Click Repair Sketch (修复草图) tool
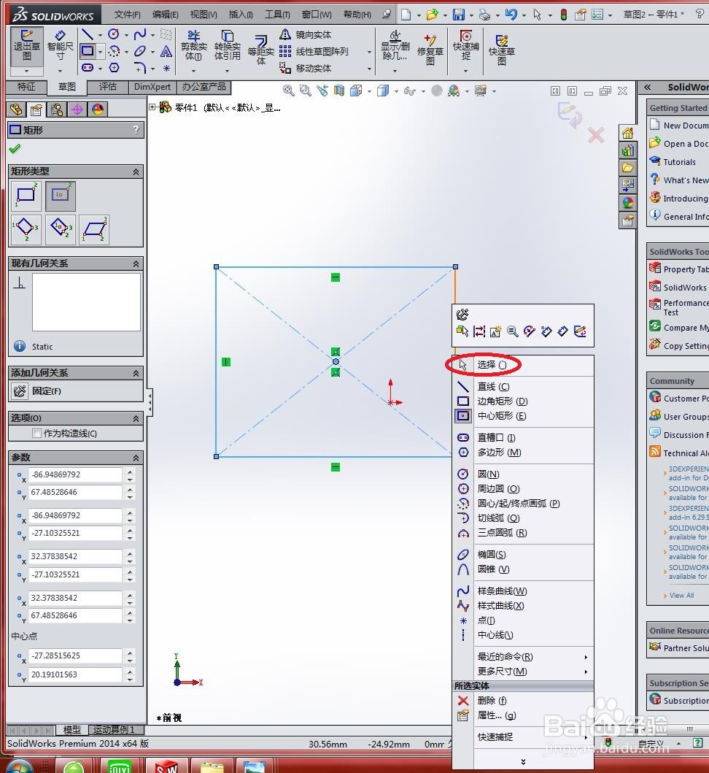Image resolution: width=709 pixels, height=773 pixels. coord(430,50)
